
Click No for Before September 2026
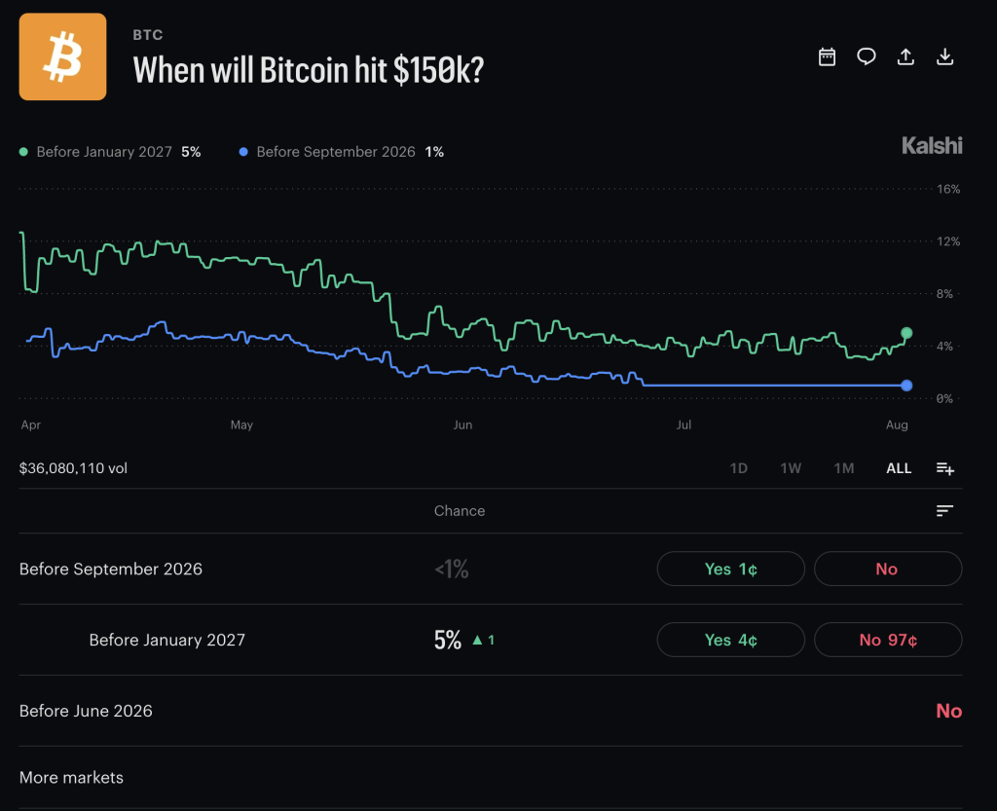pos(888,569)
